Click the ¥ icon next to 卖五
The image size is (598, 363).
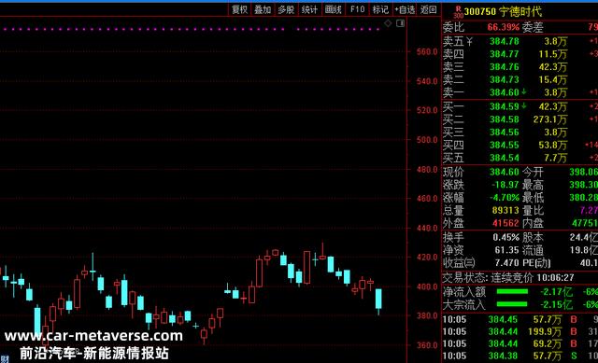469,41
